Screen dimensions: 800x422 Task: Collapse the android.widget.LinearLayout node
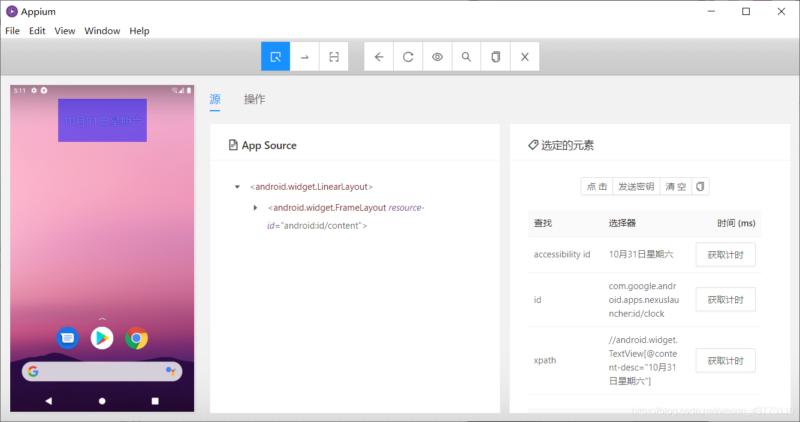tap(237, 187)
